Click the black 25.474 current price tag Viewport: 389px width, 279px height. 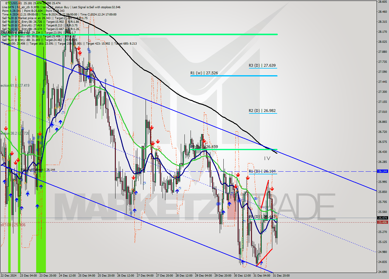pos(382,218)
